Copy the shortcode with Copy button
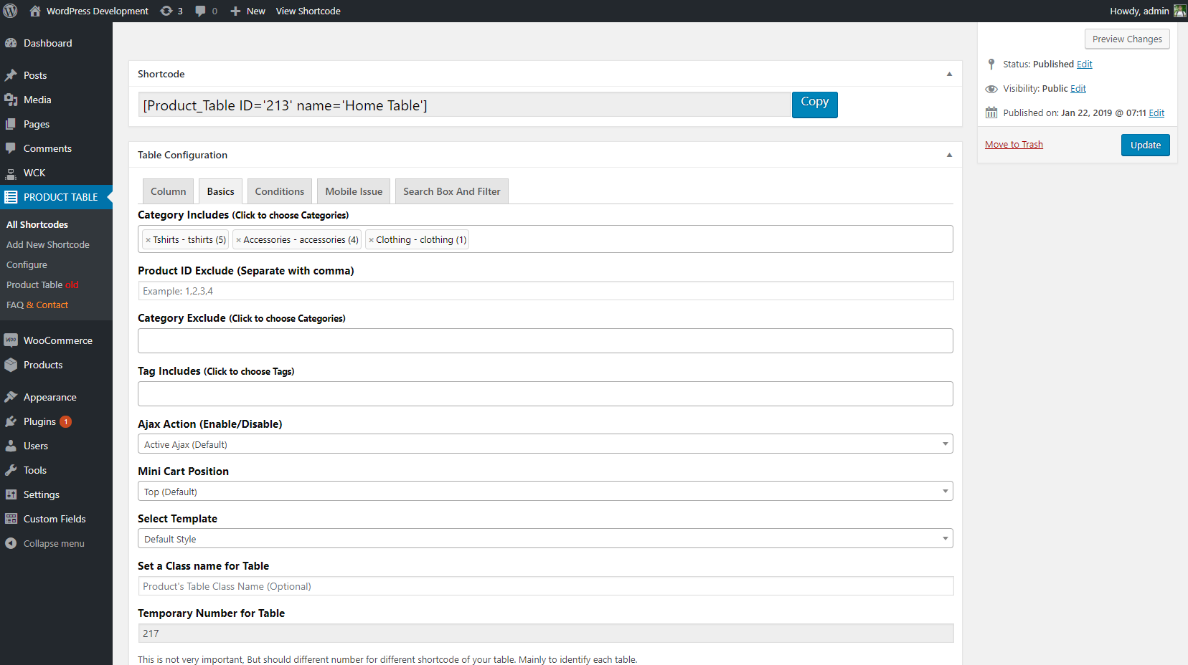The width and height of the screenshot is (1188, 665). (815, 105)
